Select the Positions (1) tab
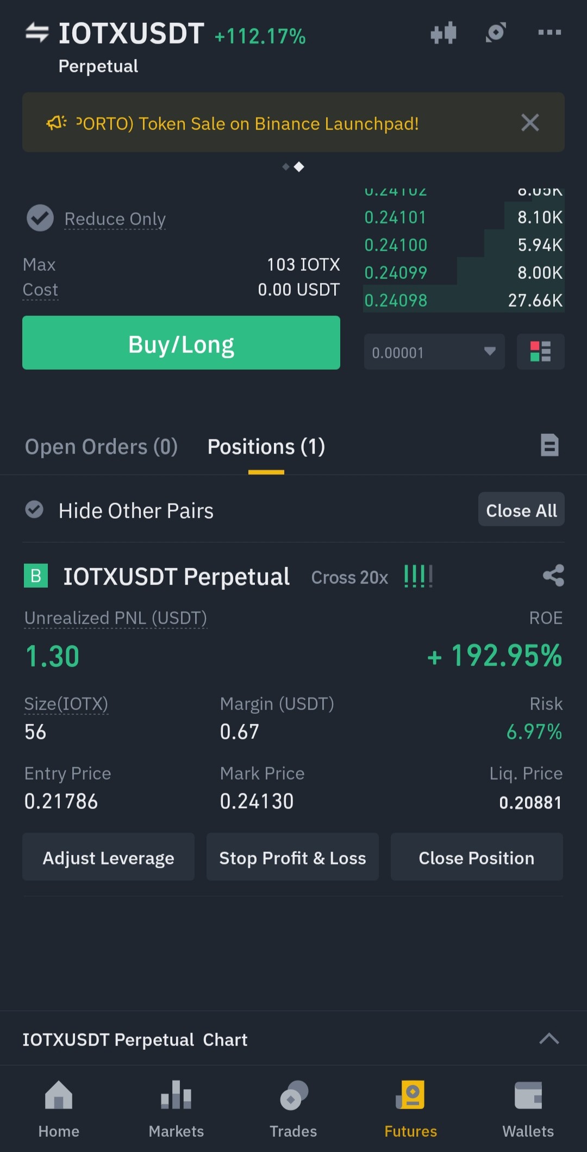This screenshot has height=1152, width=587. pos(266,447)
